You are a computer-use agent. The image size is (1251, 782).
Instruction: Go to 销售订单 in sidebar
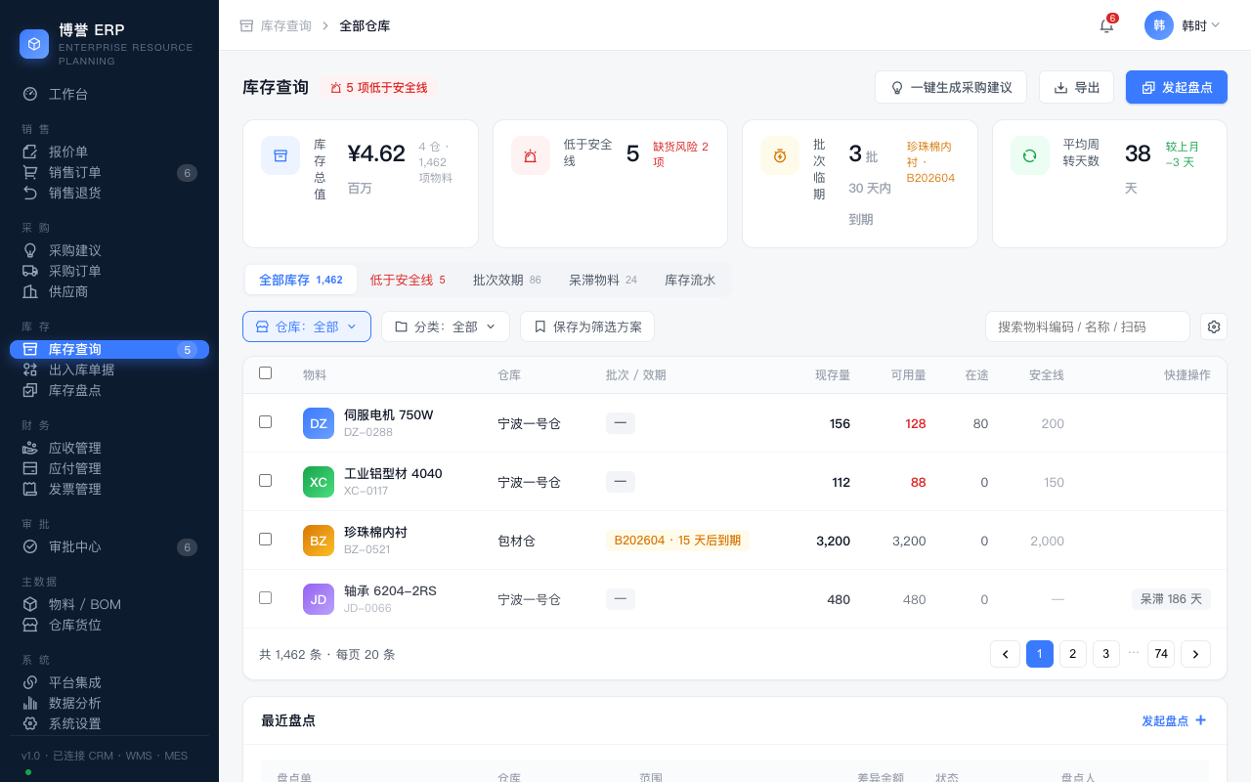tap(109, 172)
